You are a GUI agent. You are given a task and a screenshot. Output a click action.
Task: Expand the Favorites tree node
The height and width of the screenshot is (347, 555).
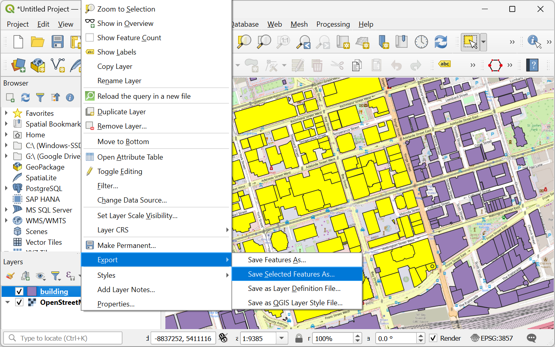(6, 113)
